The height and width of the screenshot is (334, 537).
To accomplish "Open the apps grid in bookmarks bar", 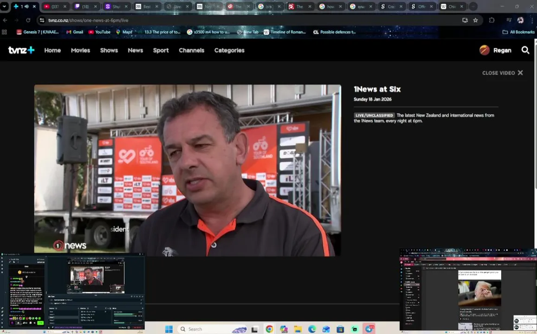I will click(x=5, y=32).
